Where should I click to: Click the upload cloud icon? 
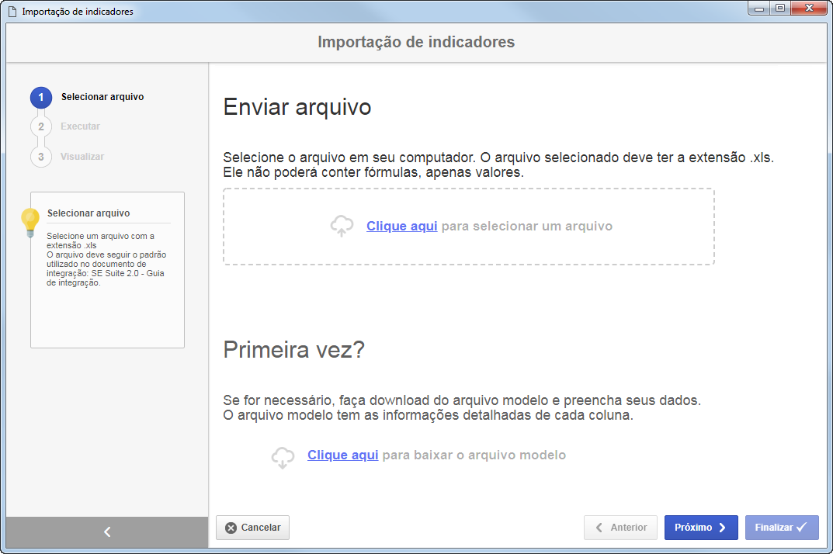tap(342, 226)
